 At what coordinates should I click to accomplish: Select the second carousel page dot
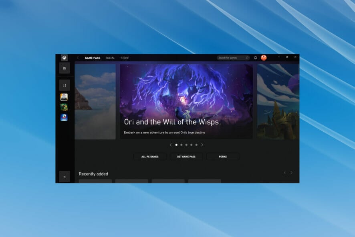tap(182, 145)
